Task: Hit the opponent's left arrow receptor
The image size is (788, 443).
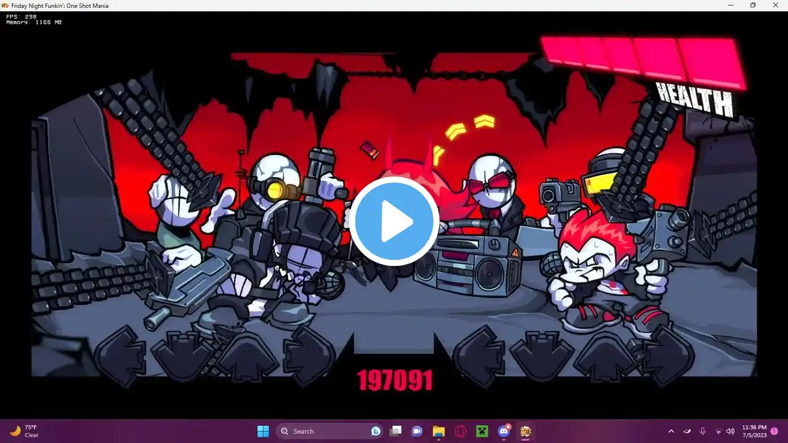Action: (x=119, y=356)
